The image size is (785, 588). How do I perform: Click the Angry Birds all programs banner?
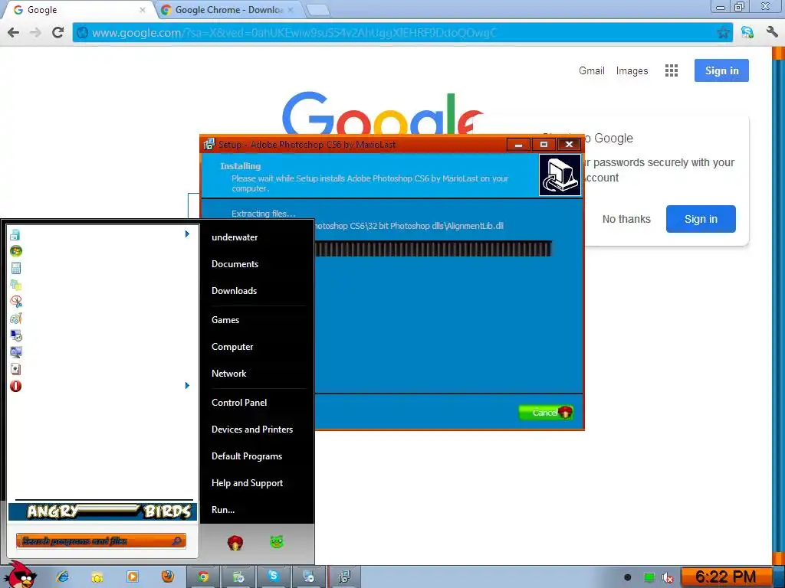[103, 511]
